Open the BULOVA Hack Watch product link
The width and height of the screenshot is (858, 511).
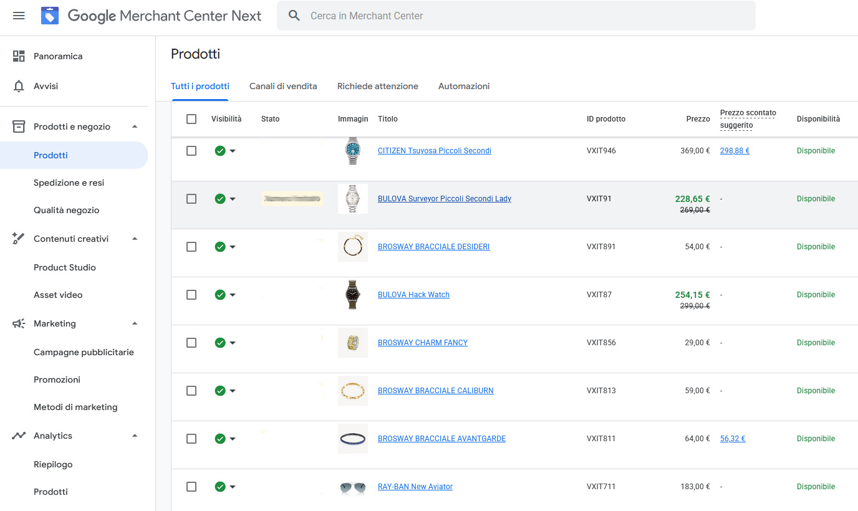pyautogui.click(x=413, y=295)
